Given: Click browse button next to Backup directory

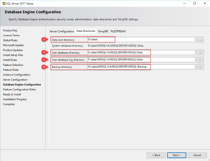Looking at the screenshot, I should click(200, 67).
